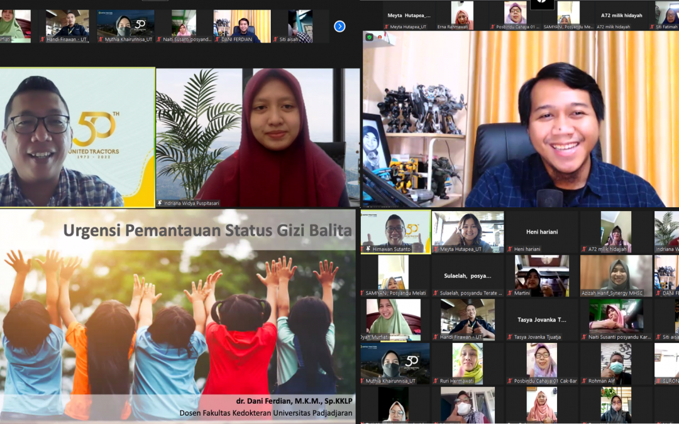Click muted mic icon of A72 milik hidayah in gallery grid
The image size is (679, 424).
coord(584,249)
